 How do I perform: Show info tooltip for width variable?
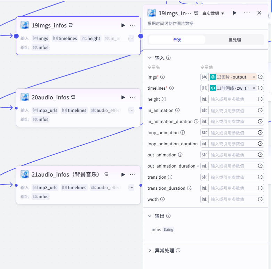pyautogui.click(x=162, y=199)
